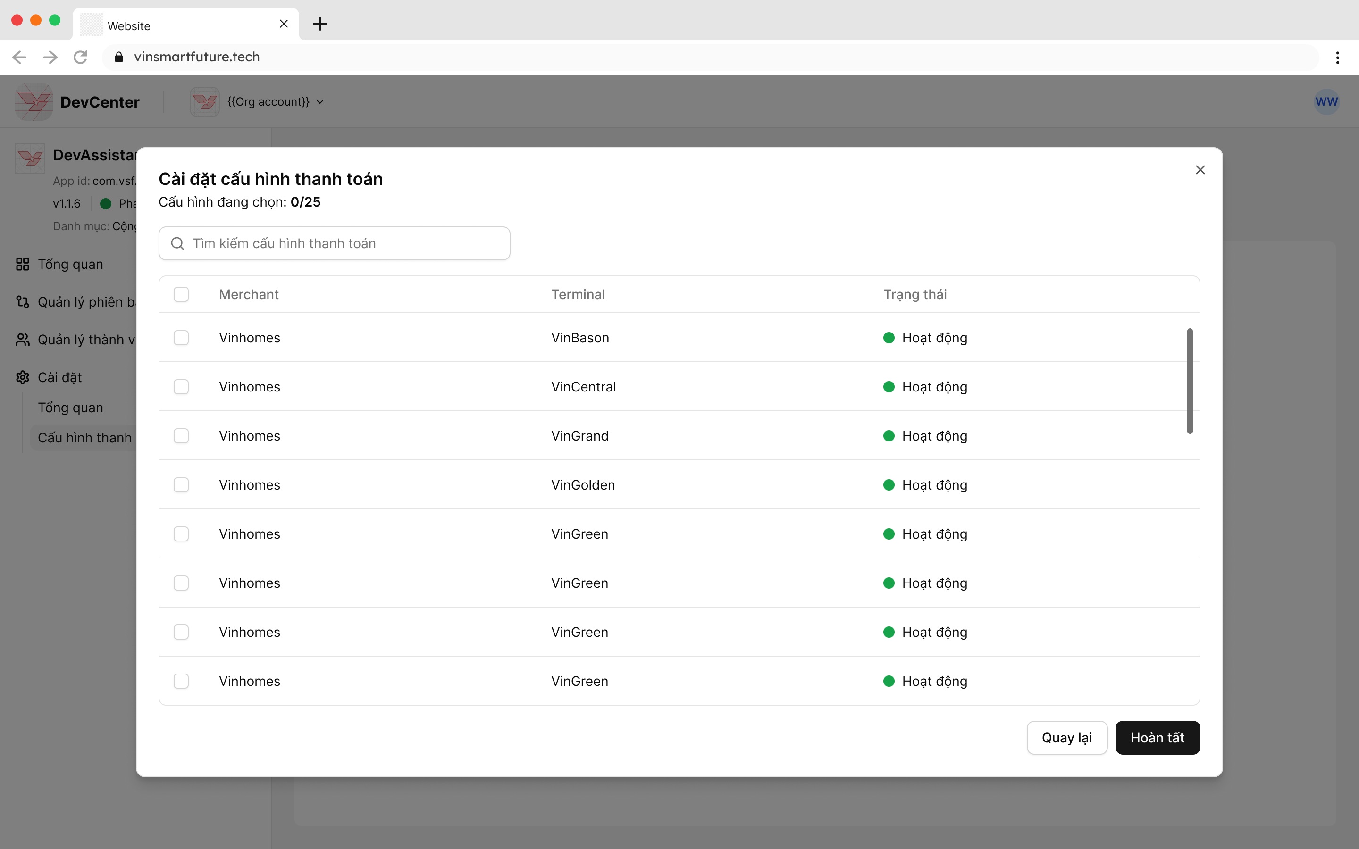Toggle the select-all checkbox in the table header
This screenshot has width=1359, height=849.
pyautogui.click(x=181, y=294)
